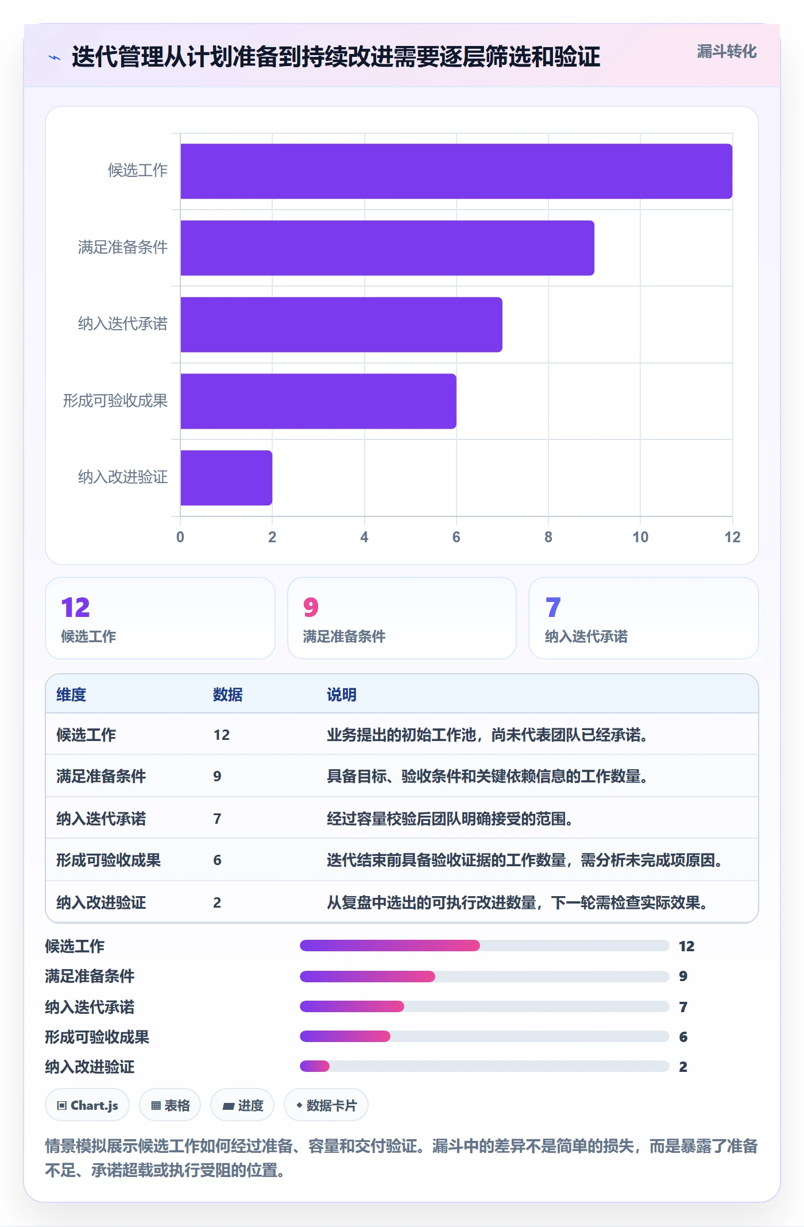Viewport: 804px width, 1227px height.
Task: Select the 纳入迭代承诺 table row name
Action: pyautogui.click(x=101, y=819)
